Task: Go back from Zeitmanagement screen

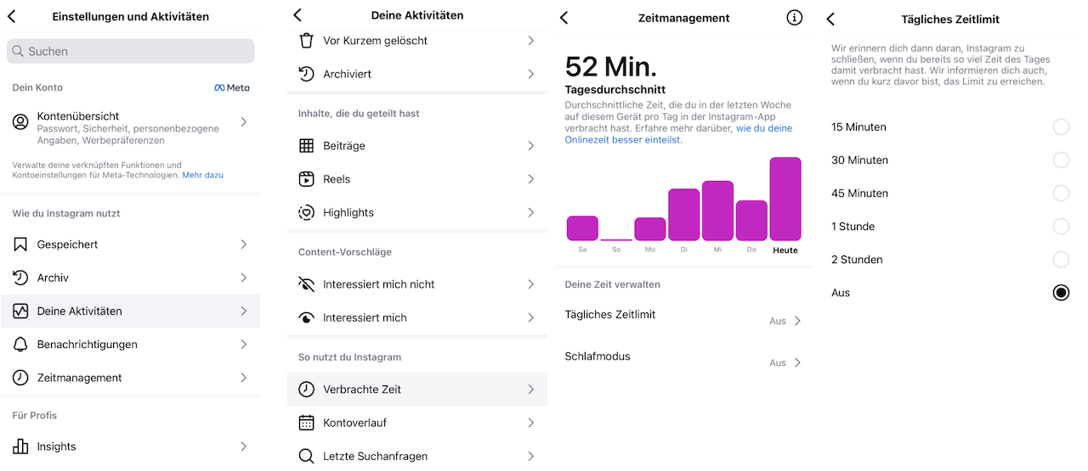Action: [x=564, y=18]
